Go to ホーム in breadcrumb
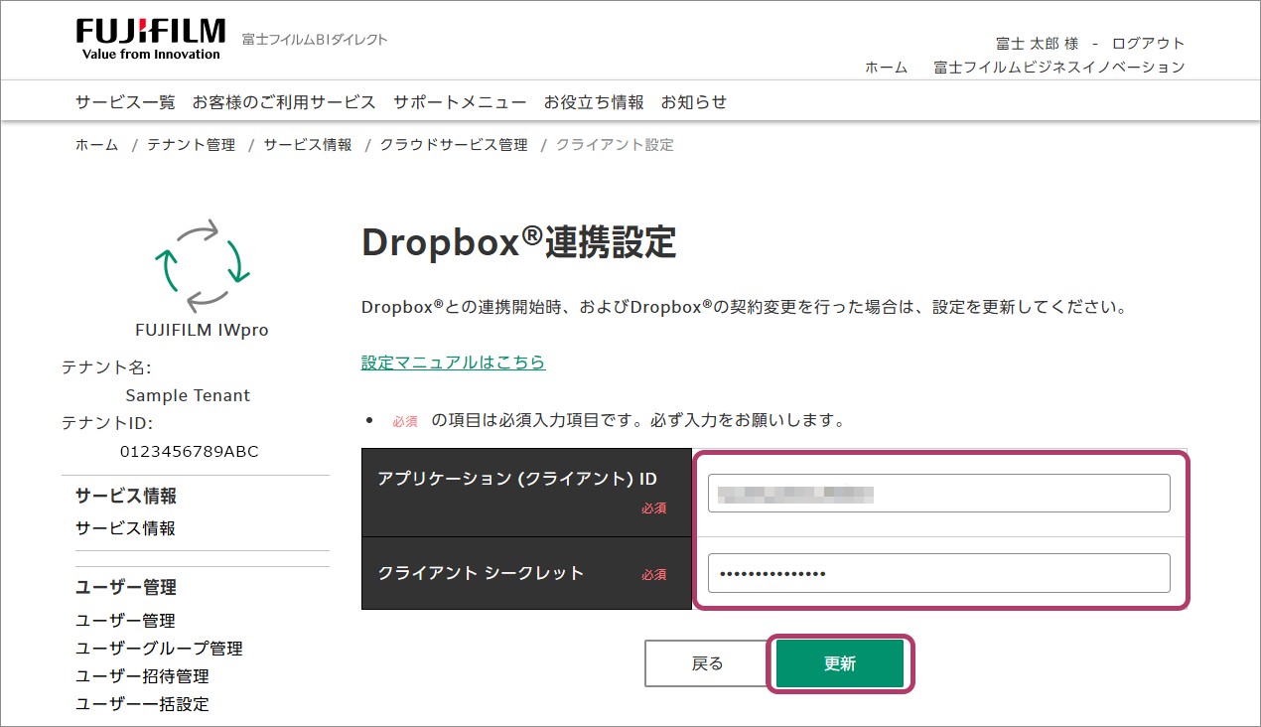The width and height of the screenshot is (1261, 727). click(97, 145)
